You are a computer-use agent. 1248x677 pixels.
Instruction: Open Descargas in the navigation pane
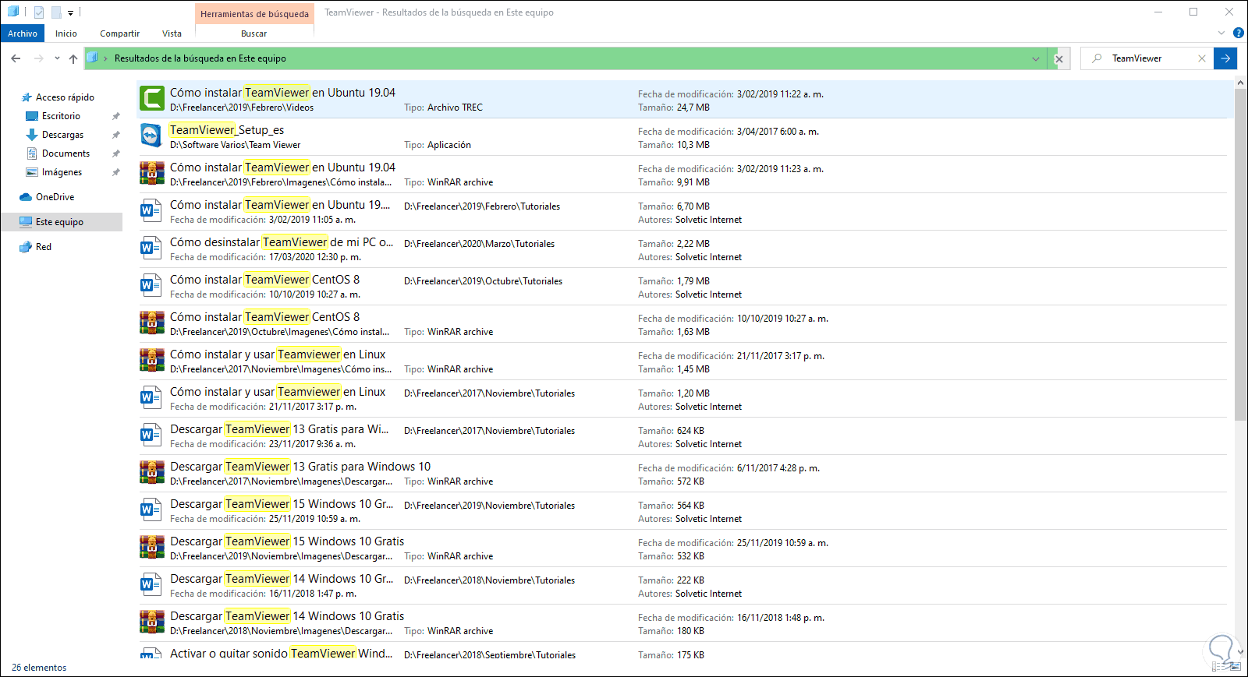coord(62,135)
